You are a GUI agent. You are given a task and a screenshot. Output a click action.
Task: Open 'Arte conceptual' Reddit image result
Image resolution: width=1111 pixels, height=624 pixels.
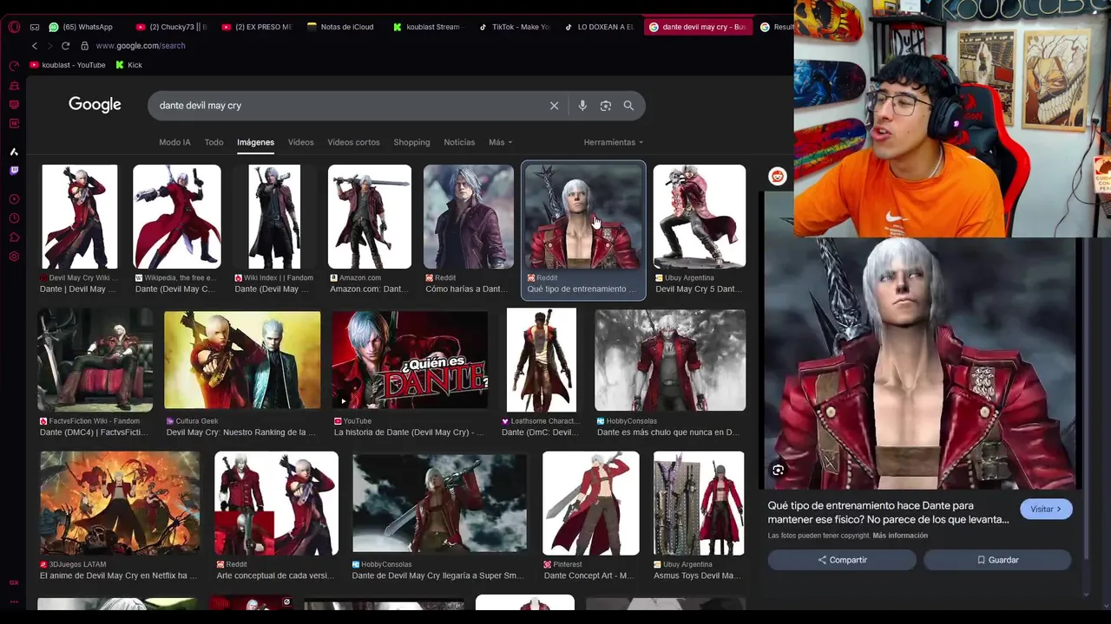pos(277,504)
